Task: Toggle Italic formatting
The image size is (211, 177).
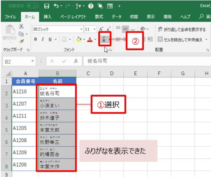Action: (x=42, y=39)
